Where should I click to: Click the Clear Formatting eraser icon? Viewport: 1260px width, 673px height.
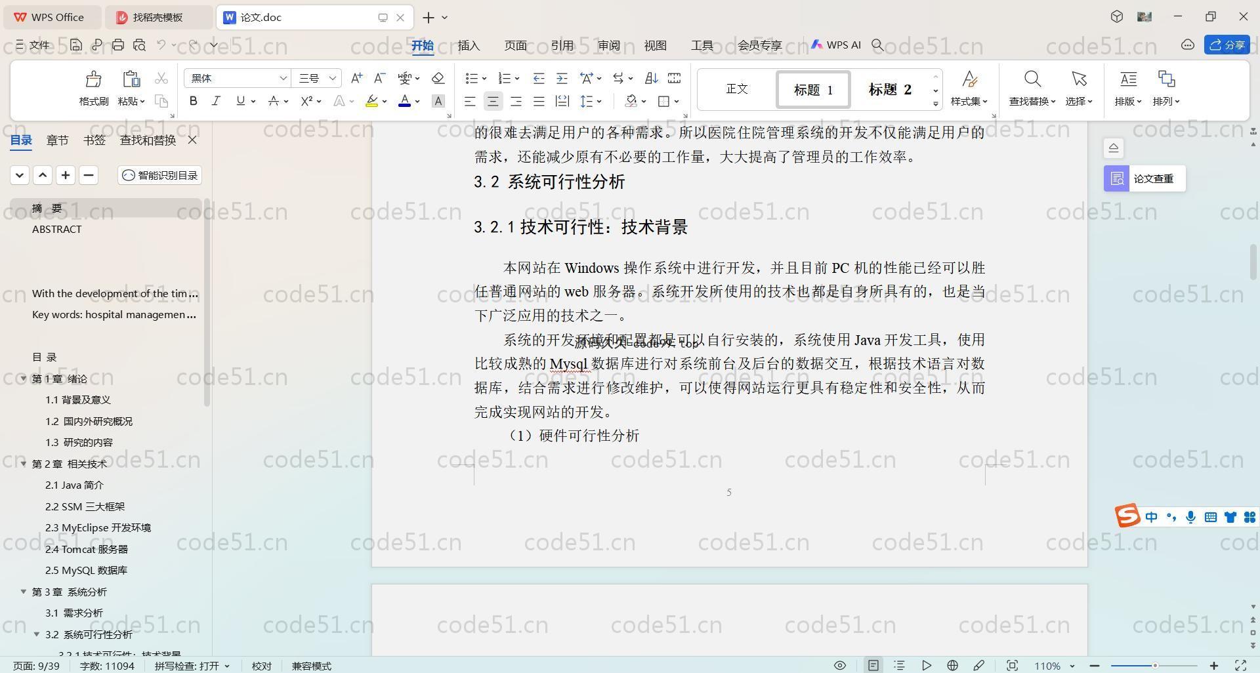point(438,78)
